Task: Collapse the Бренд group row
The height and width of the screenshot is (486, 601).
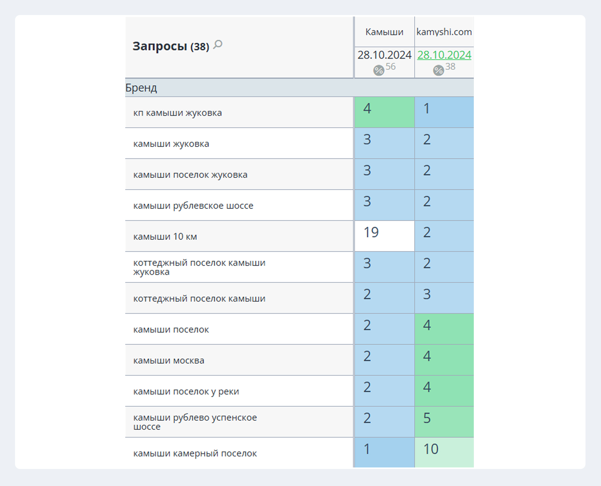Action: pos(299,88)
